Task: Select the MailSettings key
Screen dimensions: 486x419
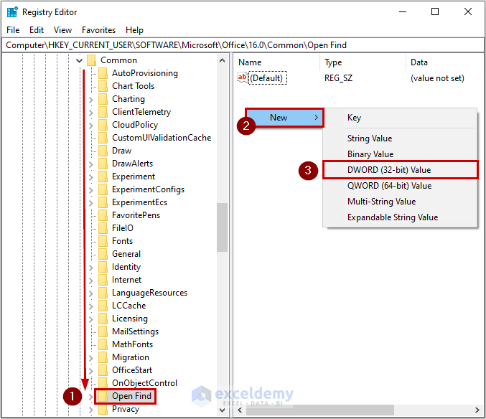Action: (135, 331)
